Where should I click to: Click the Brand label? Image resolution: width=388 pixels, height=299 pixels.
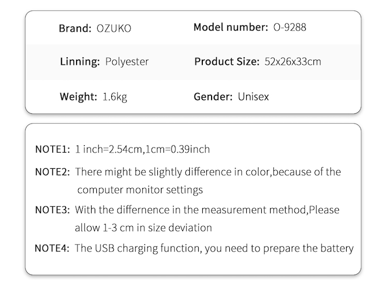click(x=75, y=28)
